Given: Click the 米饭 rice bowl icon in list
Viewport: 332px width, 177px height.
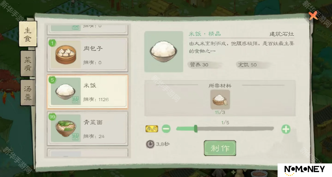Looking at the screenshot, I should (66, 91).
